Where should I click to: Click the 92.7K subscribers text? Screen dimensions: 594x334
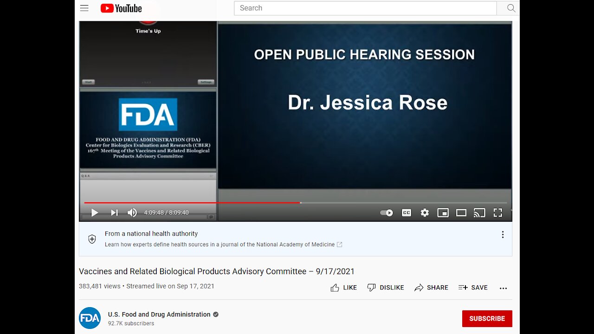click(x=131, y=323)
